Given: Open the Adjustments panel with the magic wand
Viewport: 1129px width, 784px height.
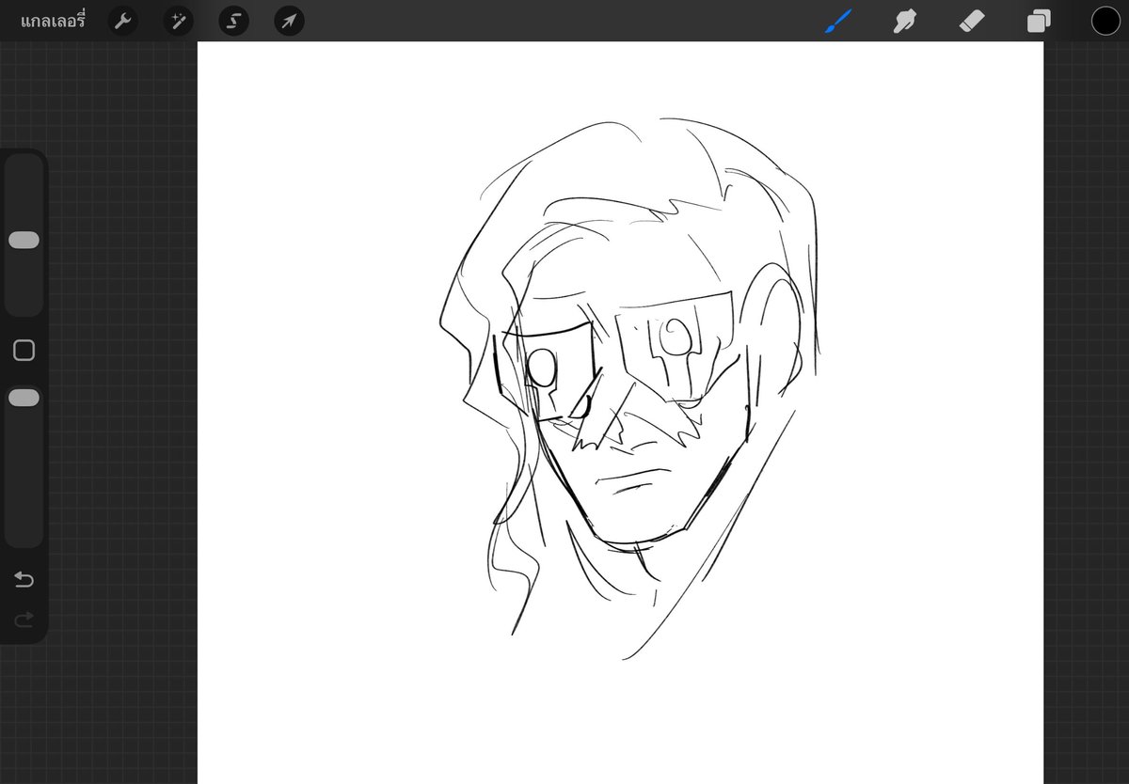Looking at the screenshot, I should 178,21.
